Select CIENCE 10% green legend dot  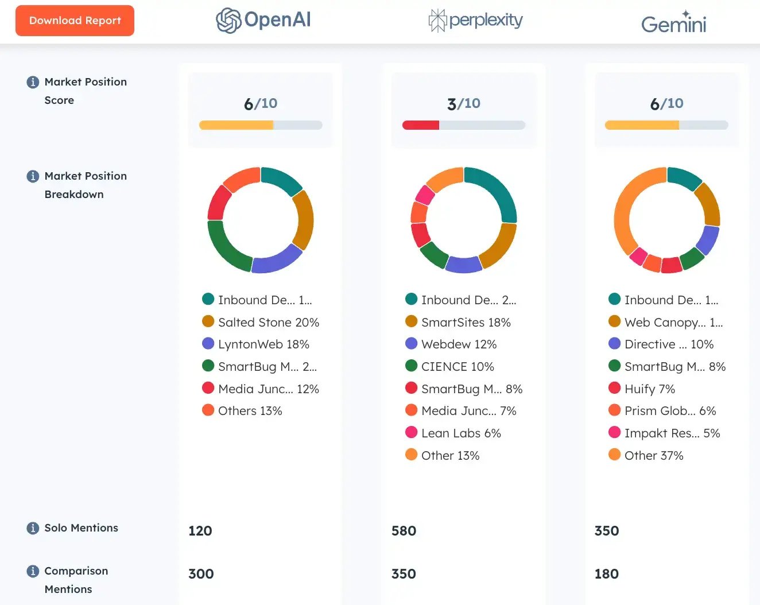coord(411,366)
